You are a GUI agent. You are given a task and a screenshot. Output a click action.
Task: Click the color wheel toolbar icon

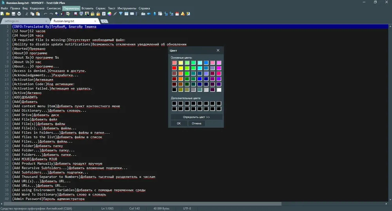(x=109, y=14)
